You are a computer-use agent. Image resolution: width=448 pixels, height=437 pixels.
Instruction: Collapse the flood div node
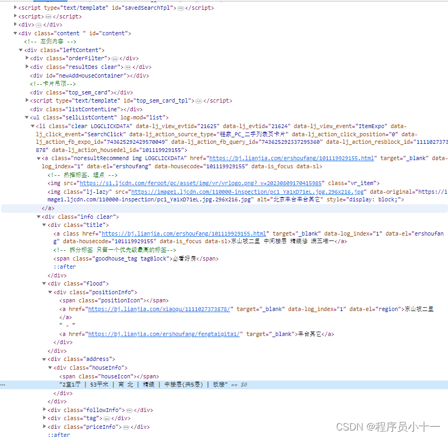point(44,283)
